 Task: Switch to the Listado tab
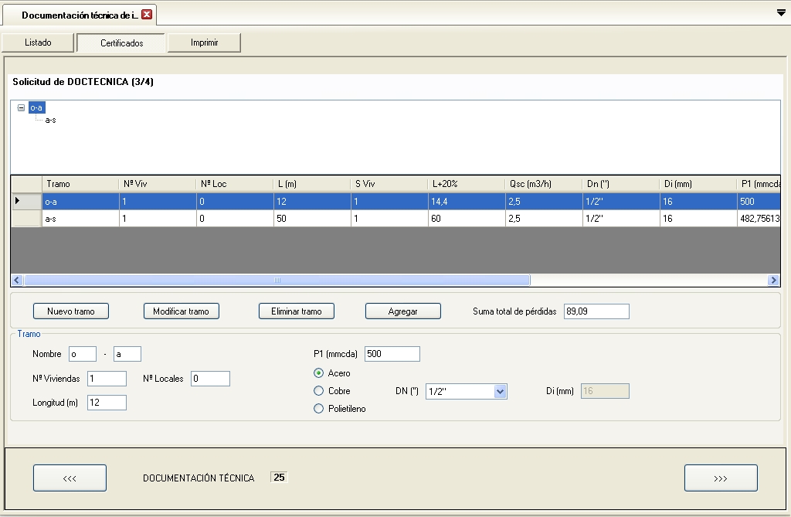(x=39, y=43)
